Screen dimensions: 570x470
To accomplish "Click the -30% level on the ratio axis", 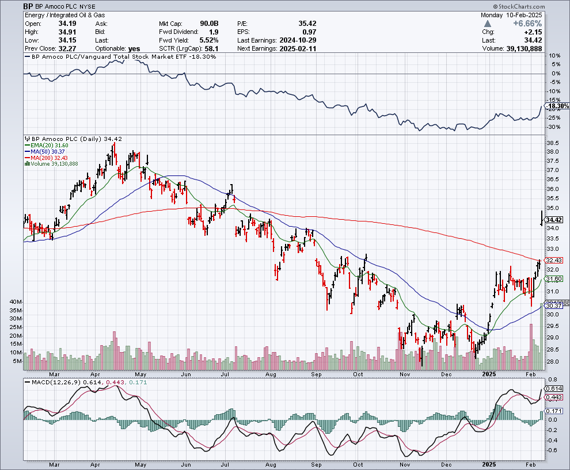I will (554, 127).
